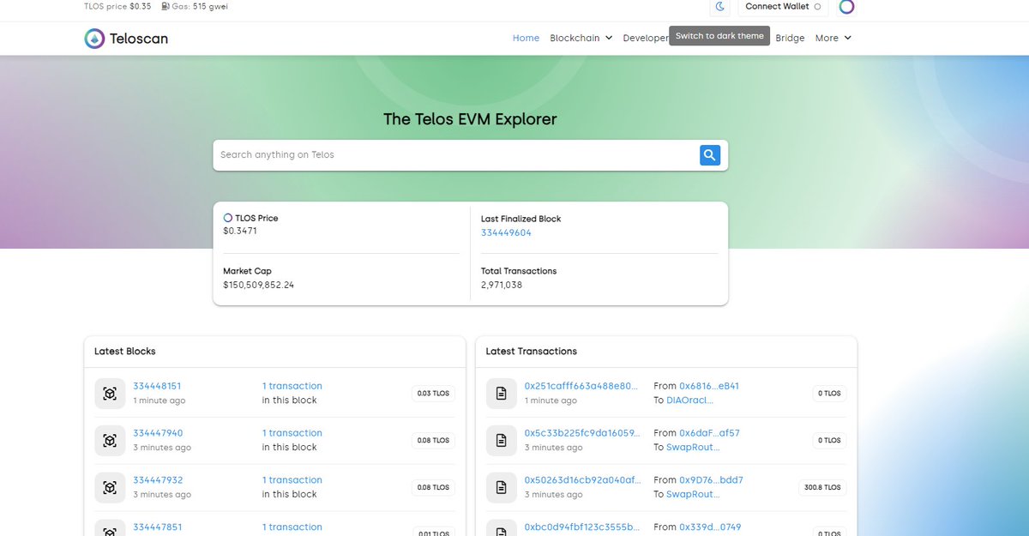Viewport: 1029px width, 536px height.
Task: Click the Market Cap value $150,509,852.24
Action: (258, 285)
